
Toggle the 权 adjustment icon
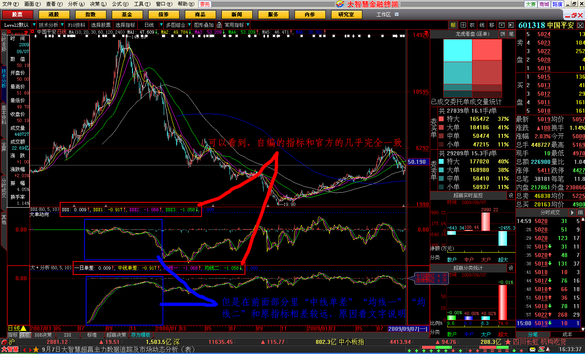point(472,25)
